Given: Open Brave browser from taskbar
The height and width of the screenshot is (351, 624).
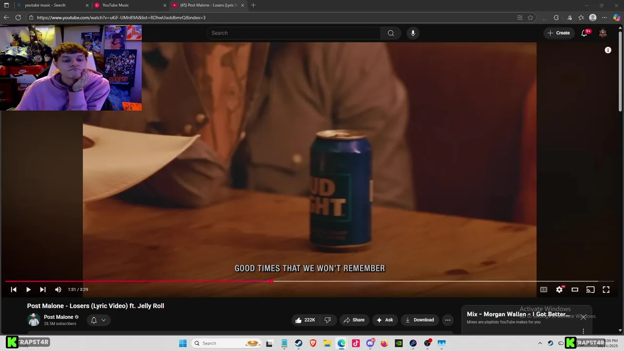Looking at the screenshot, I should [x=313, y=343].
